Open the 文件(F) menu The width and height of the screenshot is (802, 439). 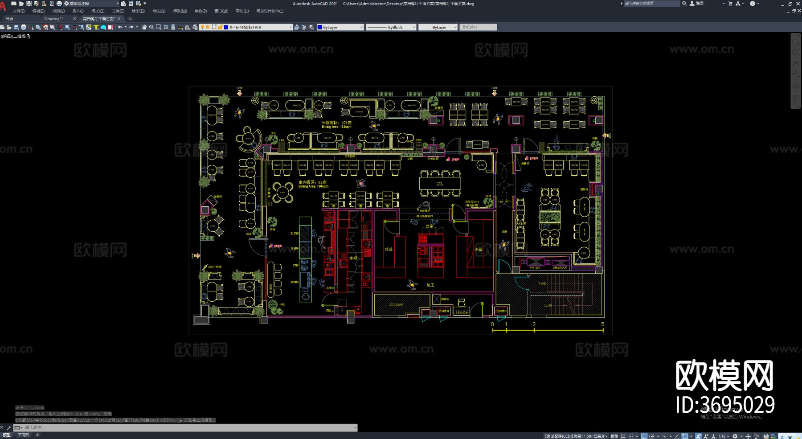[19, 11]
